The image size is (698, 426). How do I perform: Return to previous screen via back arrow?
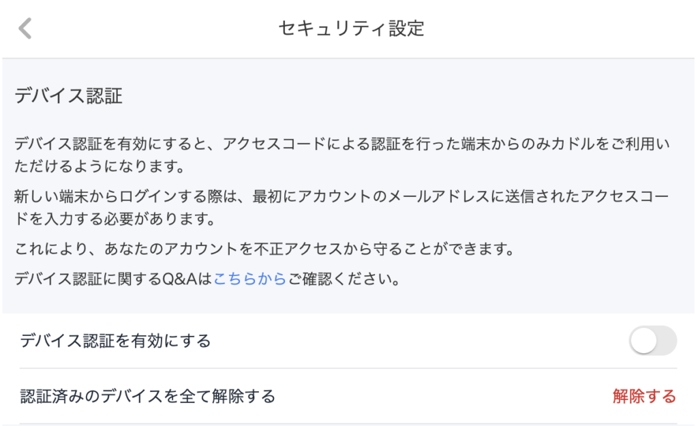[x=25, y=27]
